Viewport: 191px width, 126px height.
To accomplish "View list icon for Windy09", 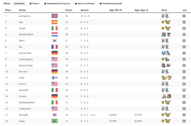I will point(184,115).
